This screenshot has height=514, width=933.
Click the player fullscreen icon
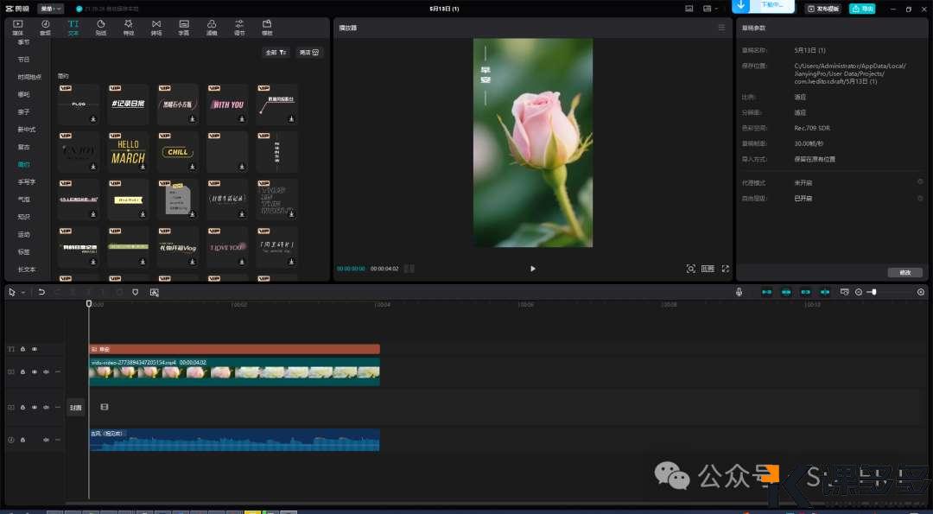(725, 269)
